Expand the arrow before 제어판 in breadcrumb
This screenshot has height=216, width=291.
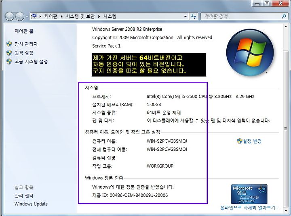point(40,17)
